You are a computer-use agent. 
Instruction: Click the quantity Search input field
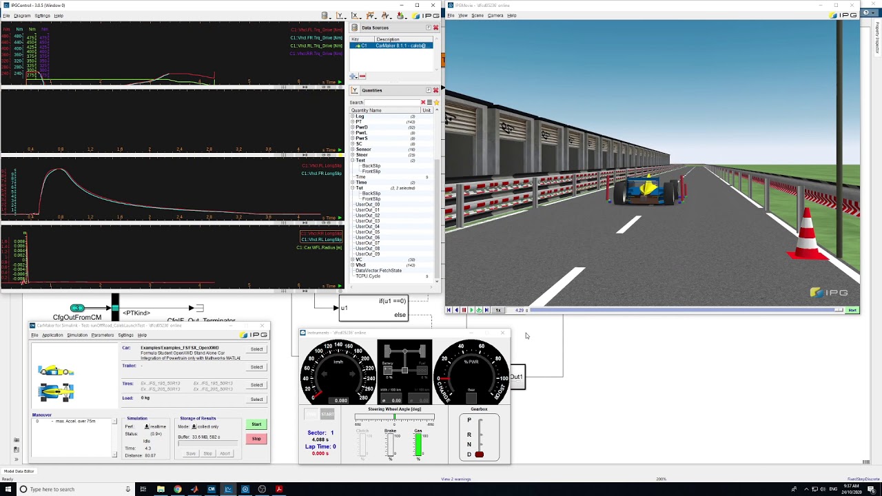coord(392,103)
